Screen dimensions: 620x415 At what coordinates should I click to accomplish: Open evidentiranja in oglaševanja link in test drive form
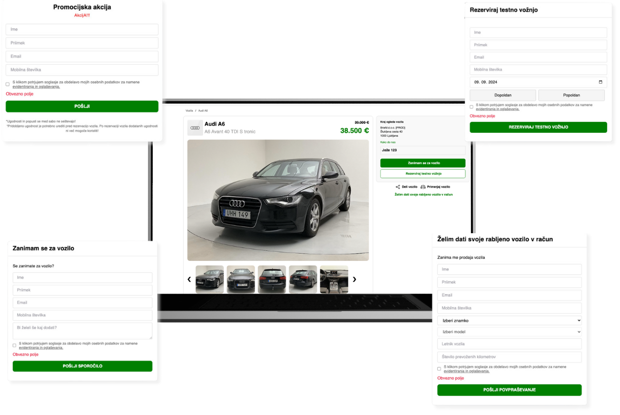(x=498, y=109)
